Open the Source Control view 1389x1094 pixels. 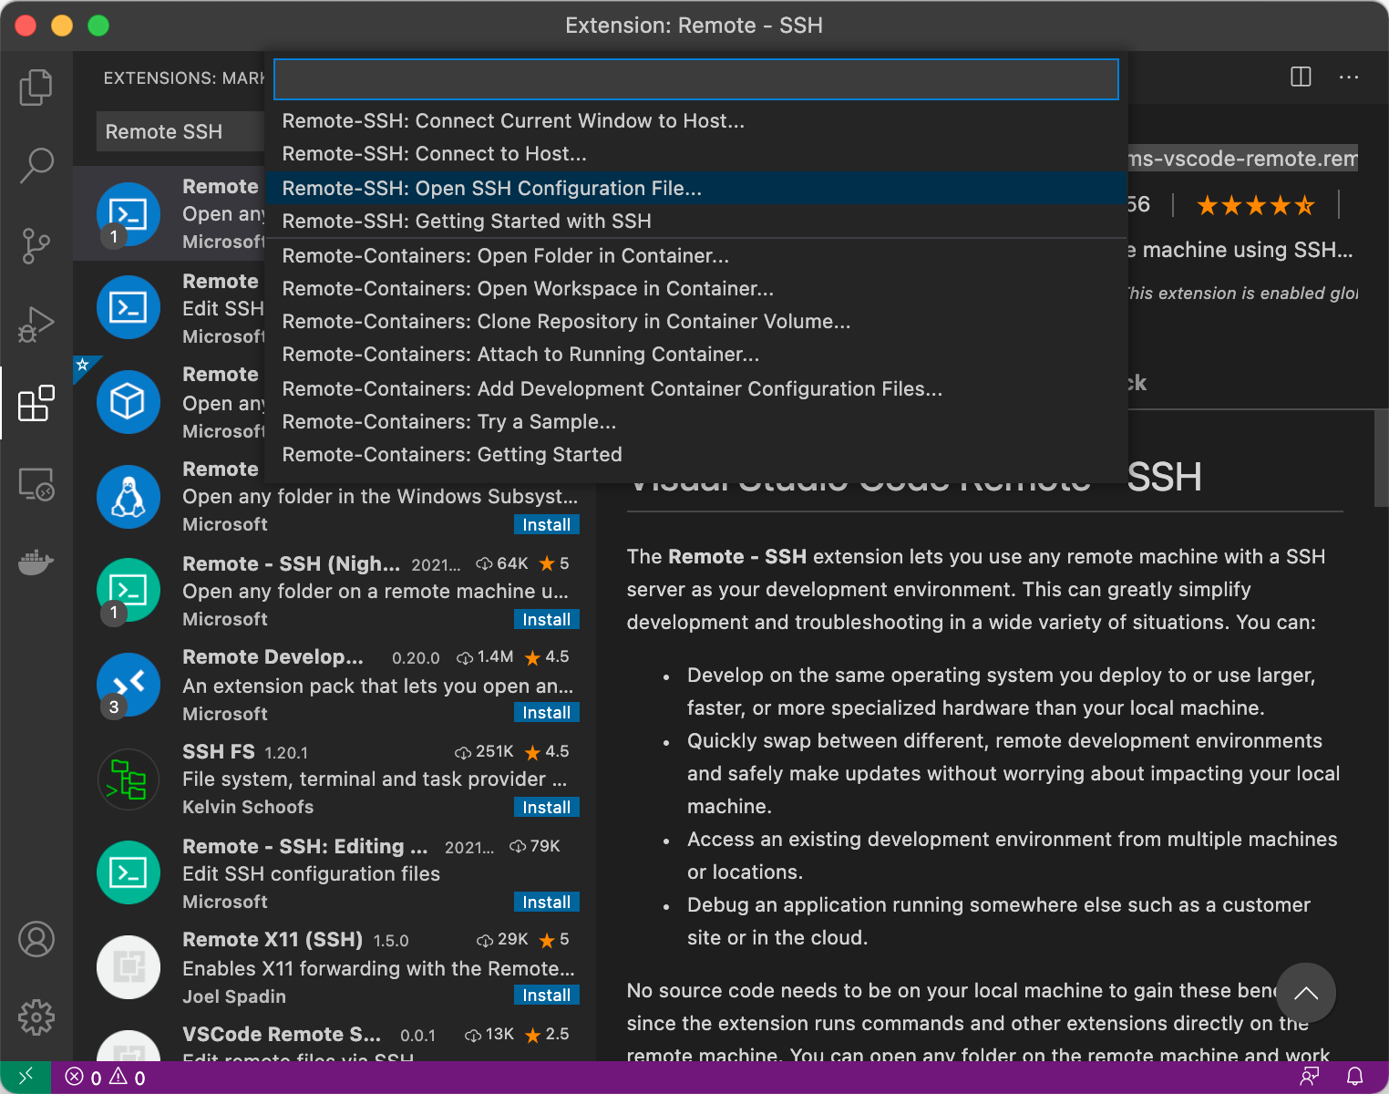coord(36,245)
